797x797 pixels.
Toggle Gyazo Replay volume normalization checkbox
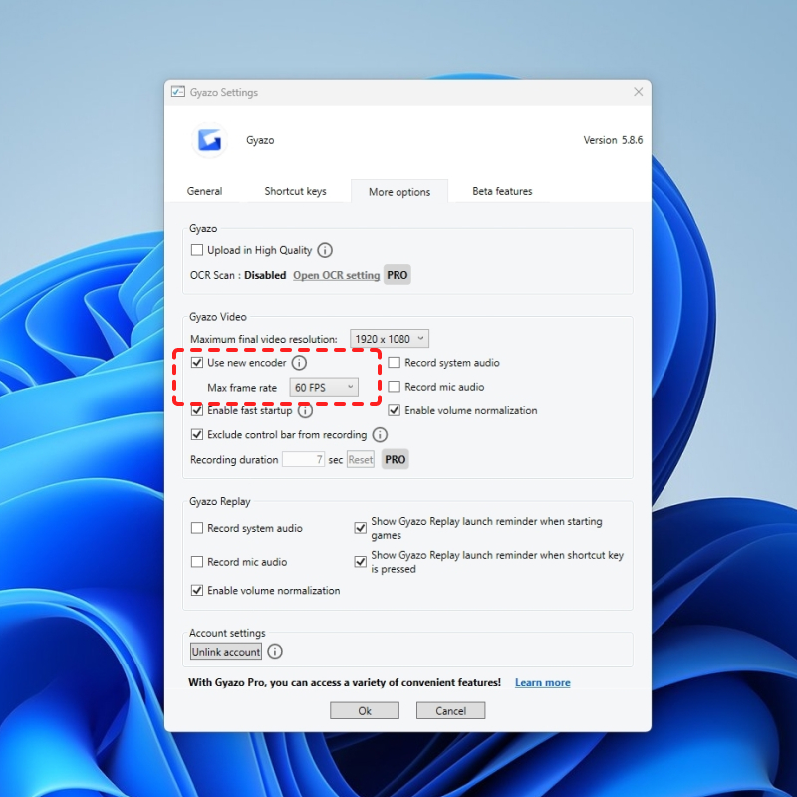[196, 590]
